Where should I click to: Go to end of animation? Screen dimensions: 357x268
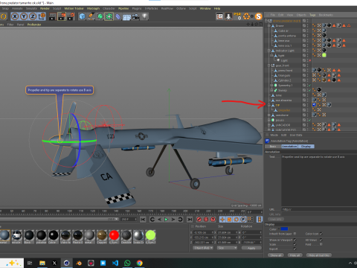190,220
